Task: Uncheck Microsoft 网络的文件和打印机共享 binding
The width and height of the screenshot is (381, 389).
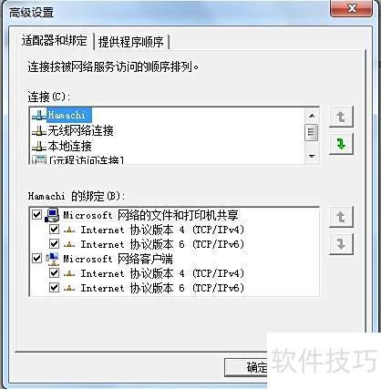Action: click(x=36, y=215)
